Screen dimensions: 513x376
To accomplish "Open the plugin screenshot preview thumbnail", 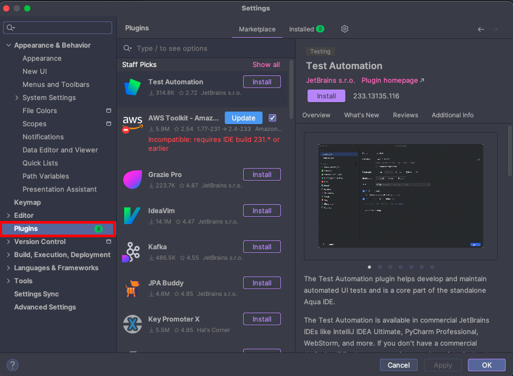I will point(401,196).
